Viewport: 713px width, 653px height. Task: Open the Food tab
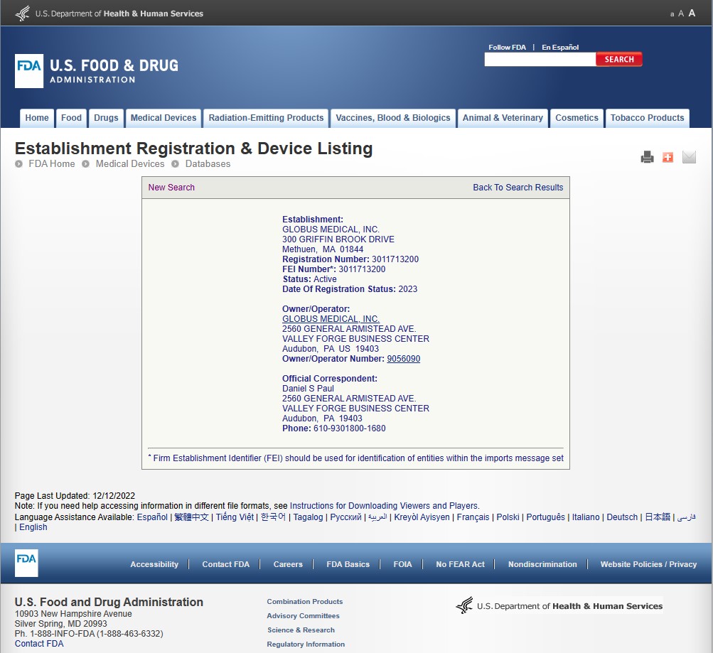click(71, 118)
